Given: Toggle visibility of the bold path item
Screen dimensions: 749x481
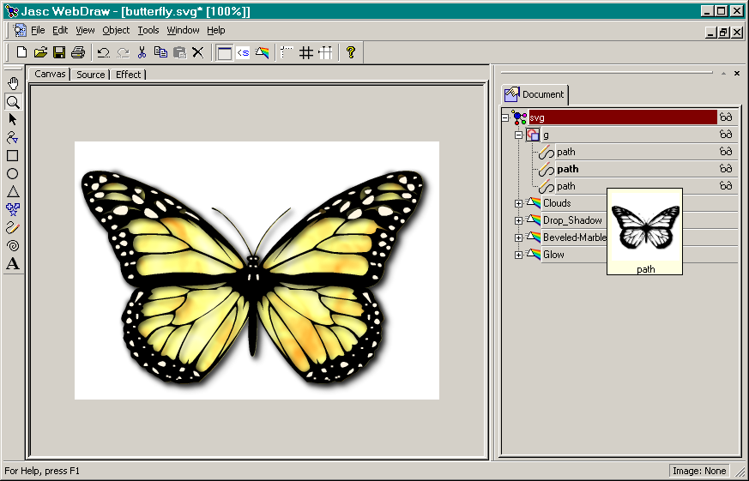Looking at the screenshot, I should point(726,169).
